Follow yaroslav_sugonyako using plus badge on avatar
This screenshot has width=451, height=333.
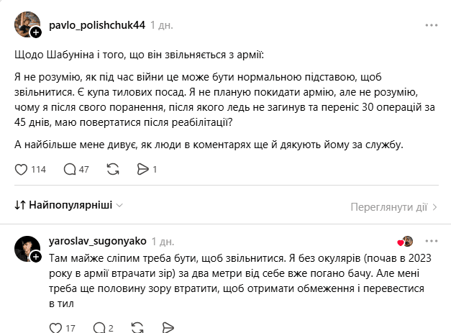click(36, 257)
